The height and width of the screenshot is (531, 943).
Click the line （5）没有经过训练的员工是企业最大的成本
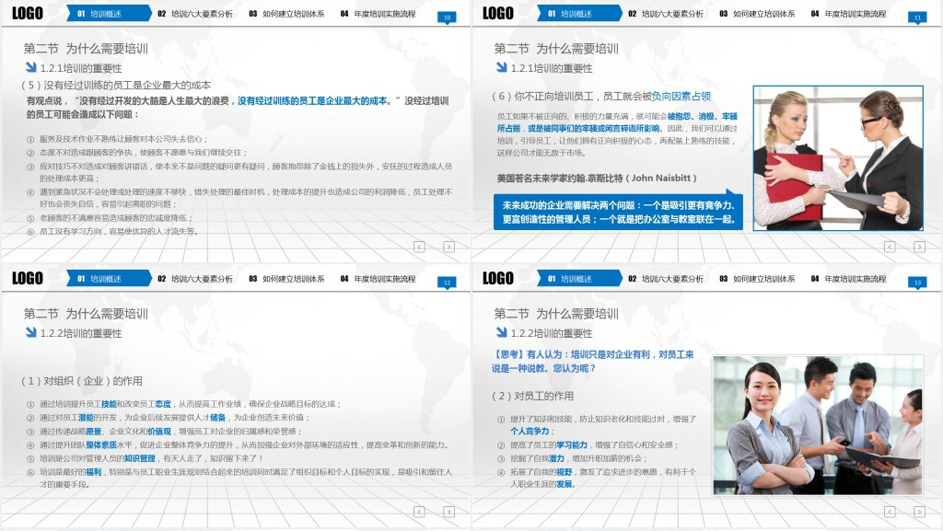pyautogui.click(x=116, y=86)
